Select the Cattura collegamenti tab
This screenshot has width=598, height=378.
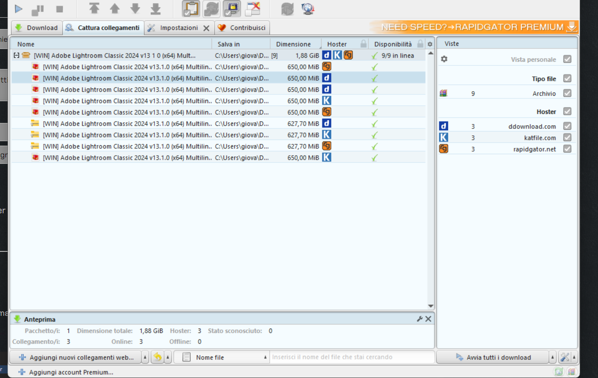pyautogui.click(x=104, y=28)
